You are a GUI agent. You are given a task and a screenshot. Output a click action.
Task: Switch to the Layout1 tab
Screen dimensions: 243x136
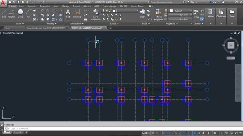coord(18,132)
